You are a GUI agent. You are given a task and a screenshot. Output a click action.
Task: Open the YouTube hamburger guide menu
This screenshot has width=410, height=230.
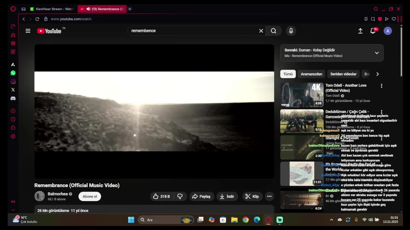click(x=28, y=31)
